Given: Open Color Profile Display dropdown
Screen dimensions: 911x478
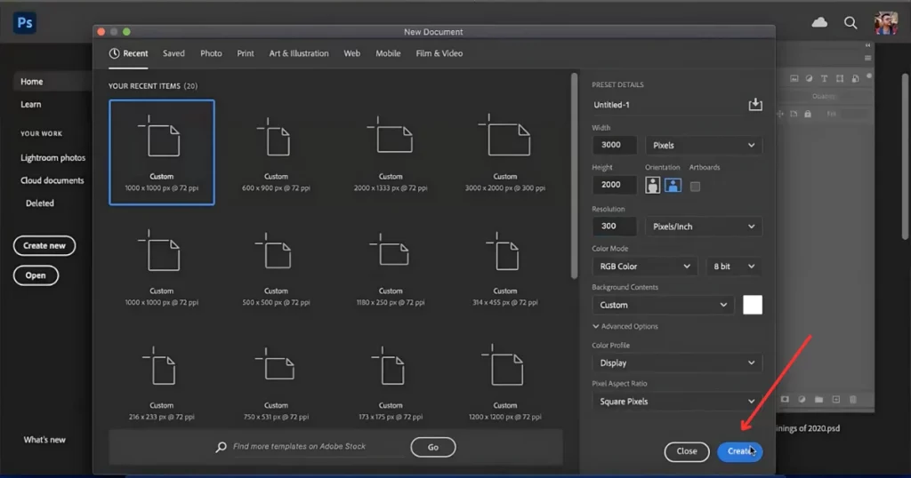Looking at the screenshot, I should click(677, 363).
